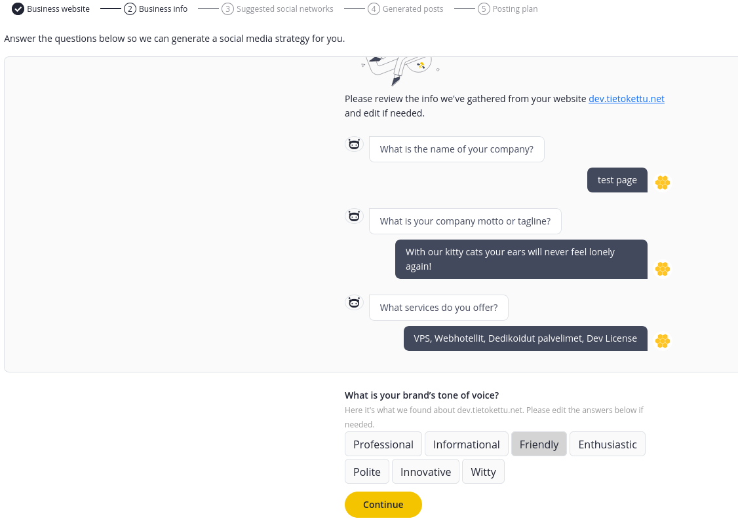738x523 pixels.
Task: Jump to the Posting plan step
Action: point(508,9)
